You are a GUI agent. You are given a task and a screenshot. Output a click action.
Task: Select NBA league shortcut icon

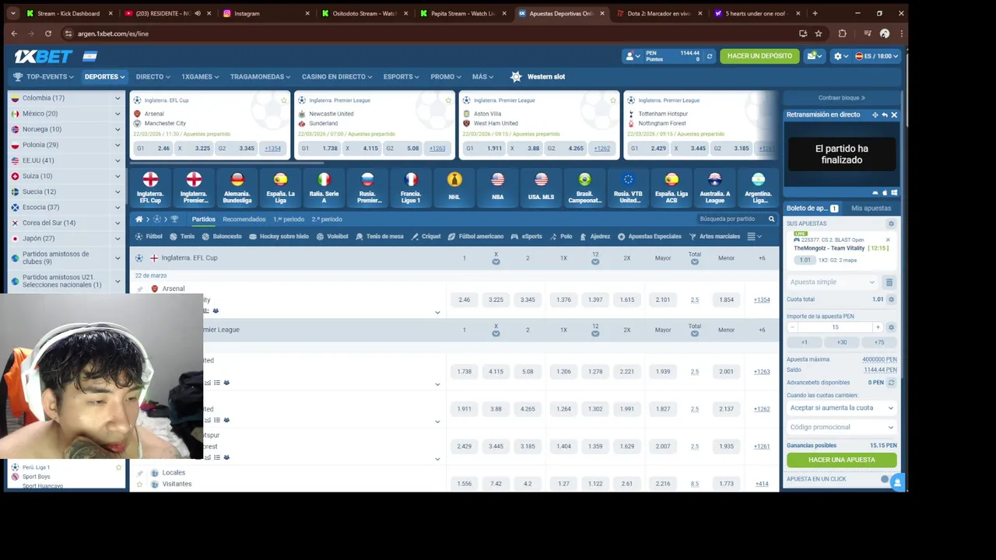[497, 186]
